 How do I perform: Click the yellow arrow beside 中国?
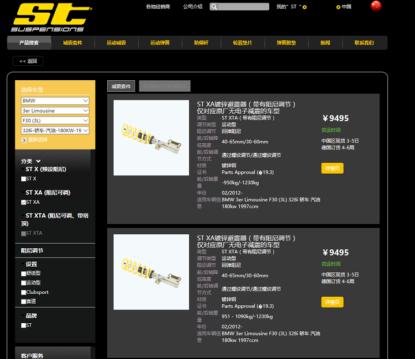click(338, 7)
